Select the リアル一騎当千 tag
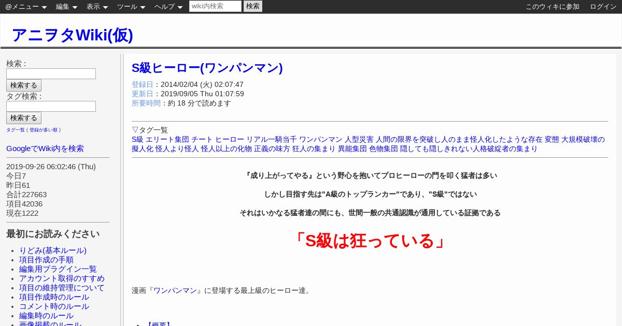 tap(272, 139)
